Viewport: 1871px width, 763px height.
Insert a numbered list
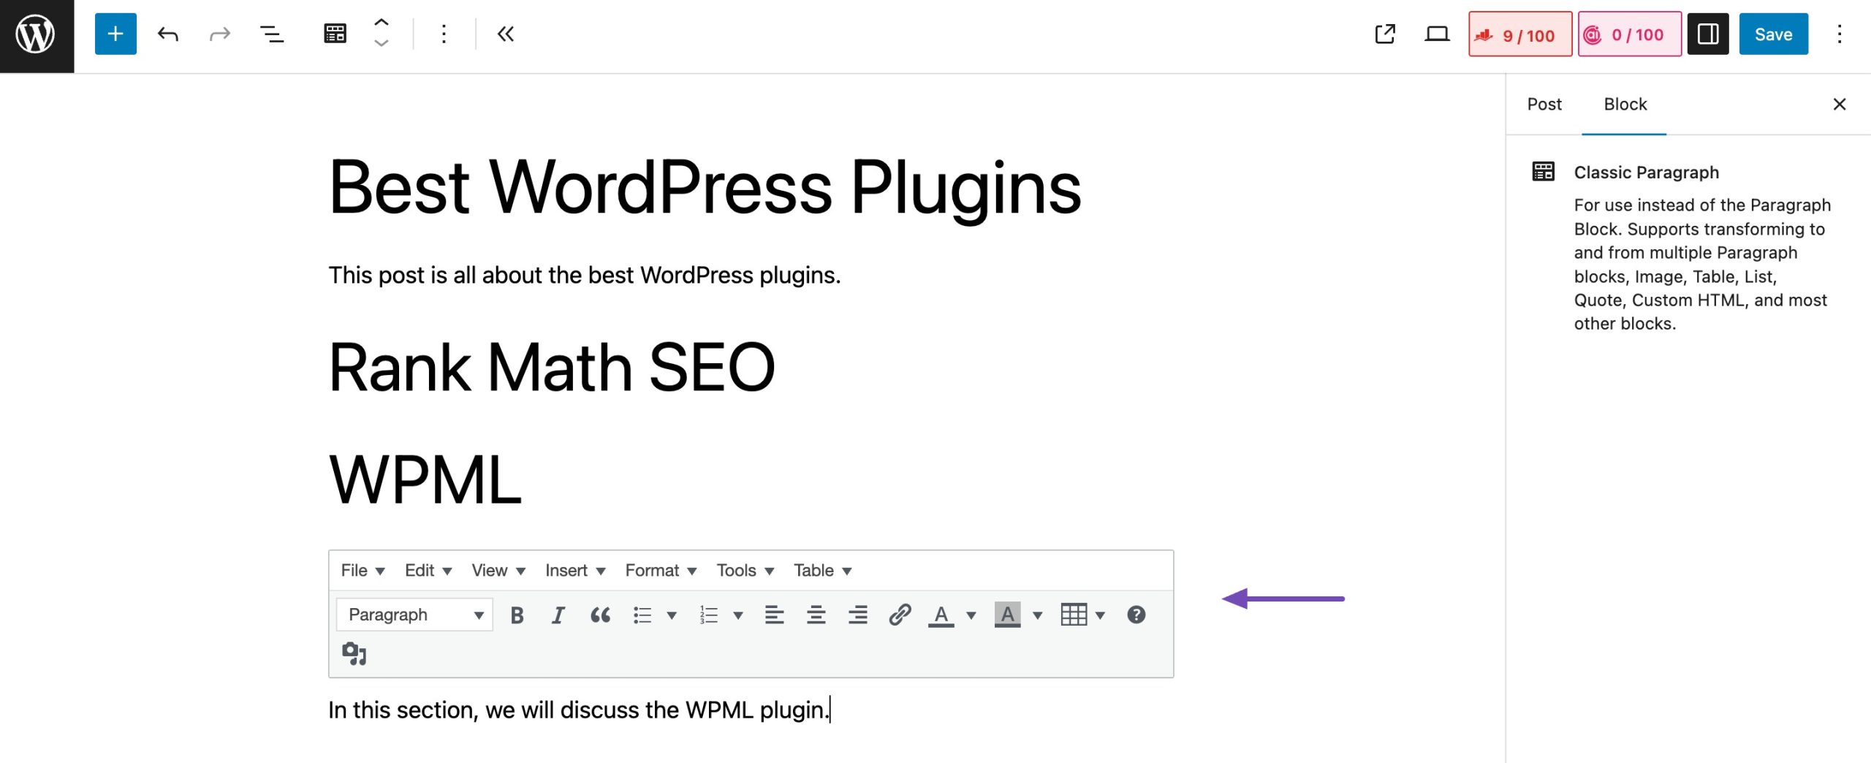pos(708,615)
